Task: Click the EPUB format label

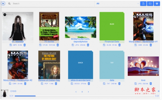Action: [45, 45]
